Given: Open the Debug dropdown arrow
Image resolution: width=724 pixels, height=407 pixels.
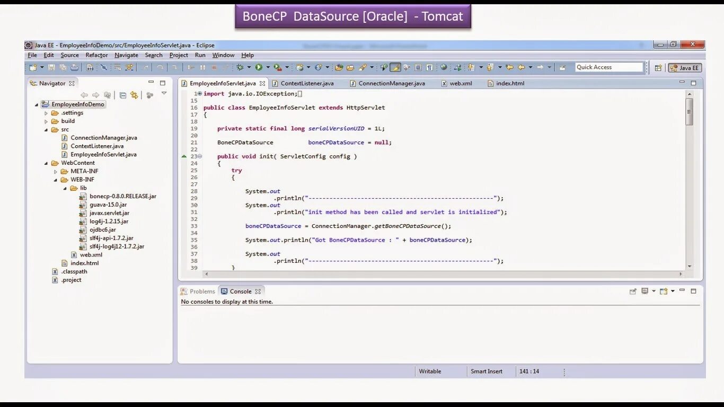Looking at the screenshot, I should tap(249, 67).
